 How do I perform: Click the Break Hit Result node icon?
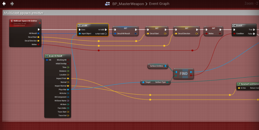pyautogui.click(x=47, y=56)
